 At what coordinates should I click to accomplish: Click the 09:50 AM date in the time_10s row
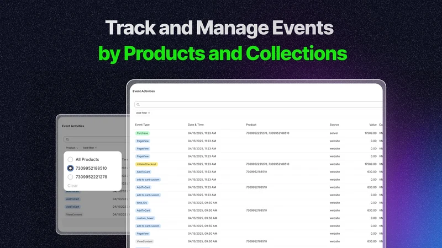pos(202,203)
